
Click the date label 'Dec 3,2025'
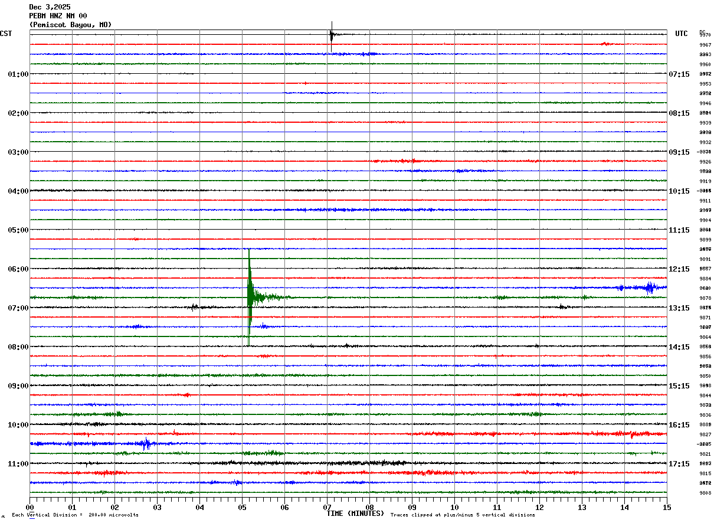pos(50,7)
